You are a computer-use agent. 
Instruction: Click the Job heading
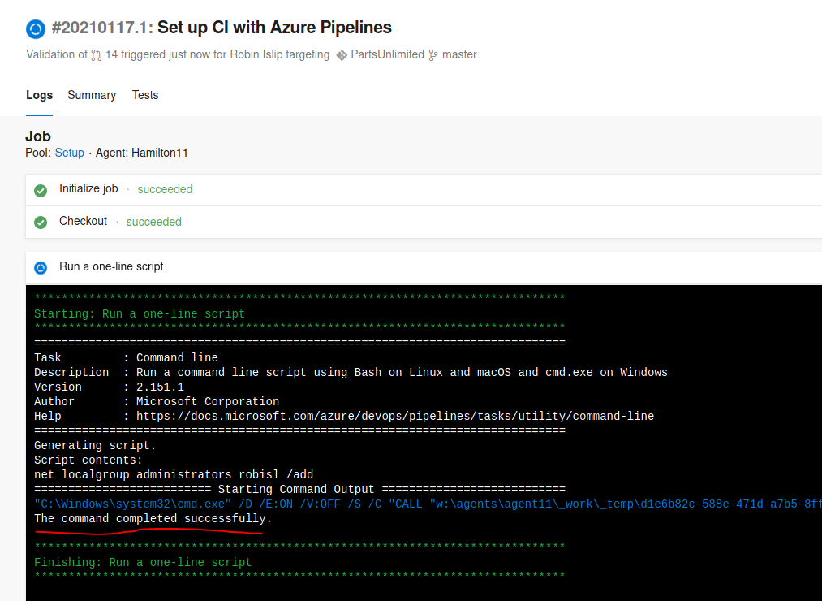point(38,136)
